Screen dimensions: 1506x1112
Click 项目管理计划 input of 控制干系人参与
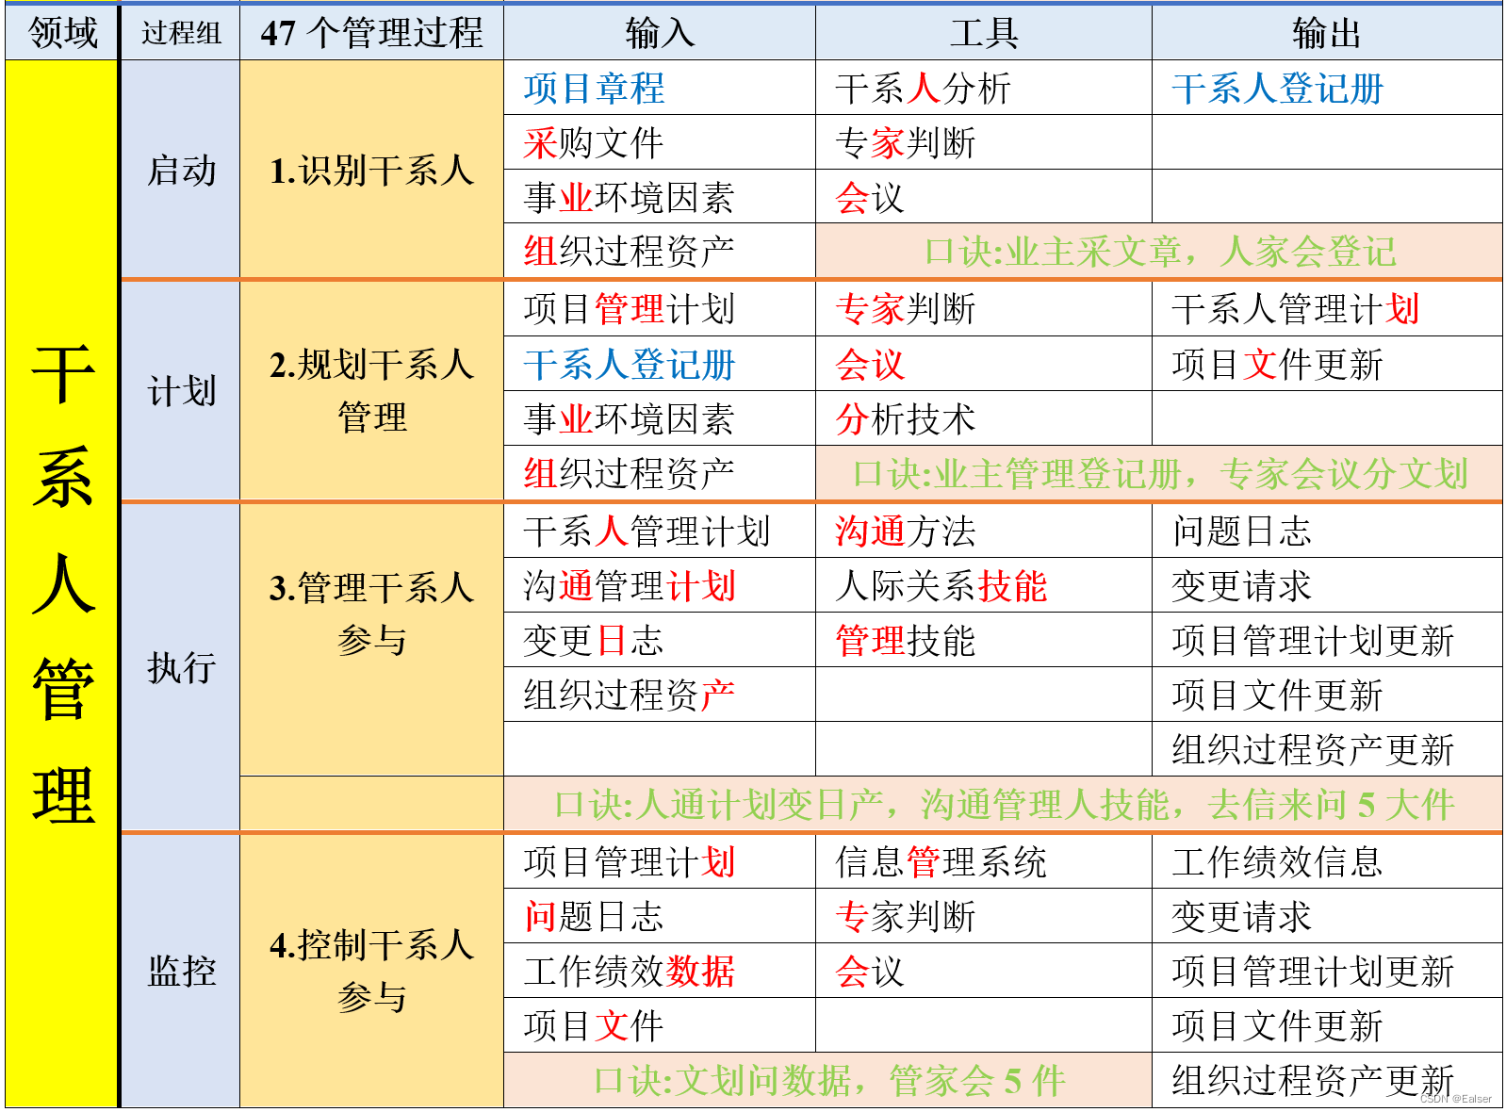(x=660, y=861)
